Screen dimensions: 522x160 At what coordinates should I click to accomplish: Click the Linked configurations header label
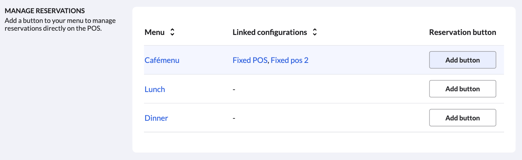point(270,33)
